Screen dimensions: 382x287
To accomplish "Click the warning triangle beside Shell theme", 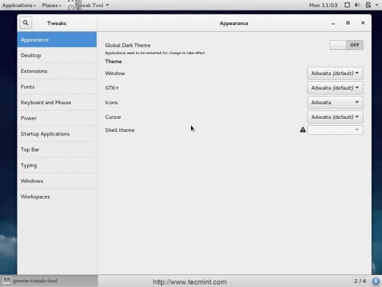I will coord(303,130).
